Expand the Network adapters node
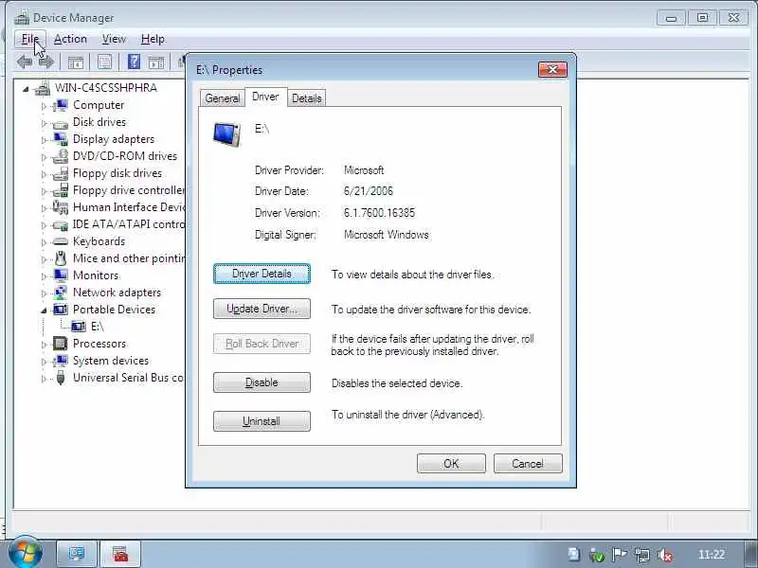Viewport: 758px width, 568px height. pyautogui.click(x=44, y=293)
